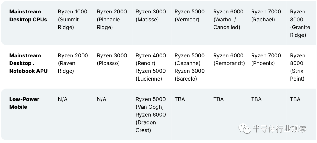Click the Ryzen 8000 (Strix Point) cell
Image resolution: width=317 pixels, height=143 pixels.
[298, 67]
